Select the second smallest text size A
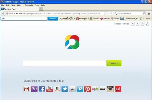The width and height of the screenshot is (152, 100). click(138, 24)
